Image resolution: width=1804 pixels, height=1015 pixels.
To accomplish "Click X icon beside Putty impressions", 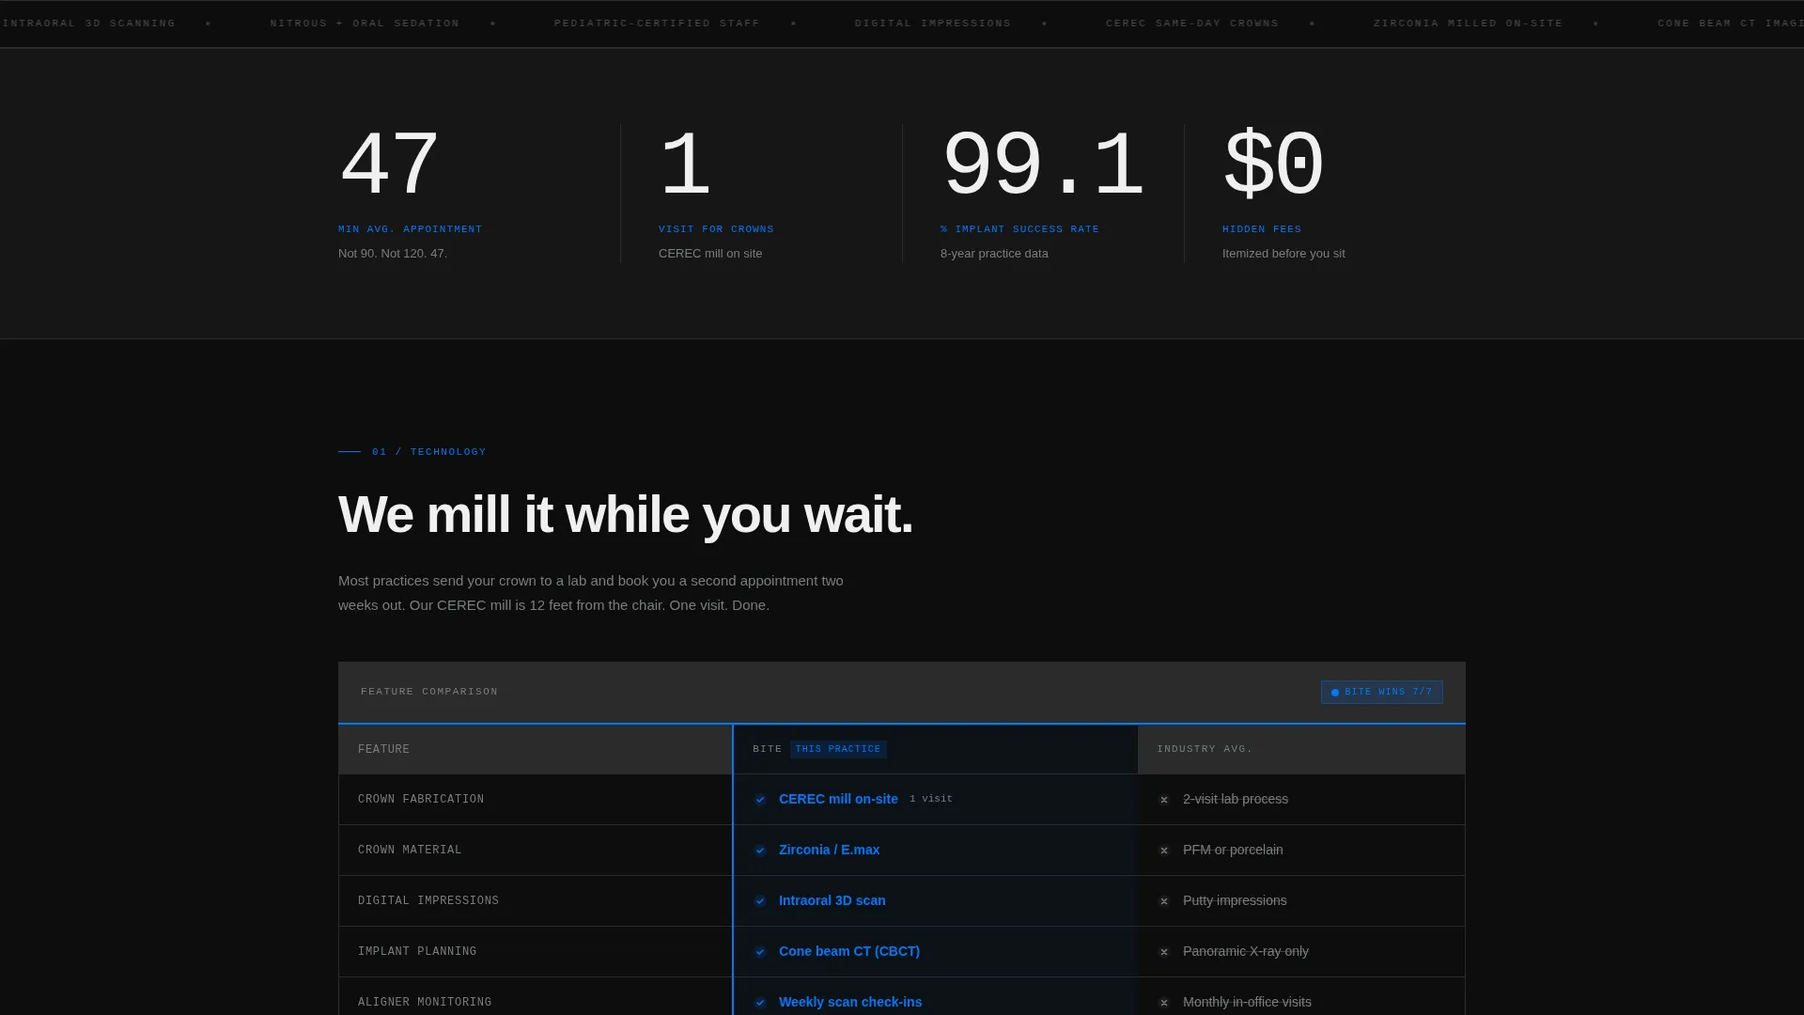I will pos(1164,901).
